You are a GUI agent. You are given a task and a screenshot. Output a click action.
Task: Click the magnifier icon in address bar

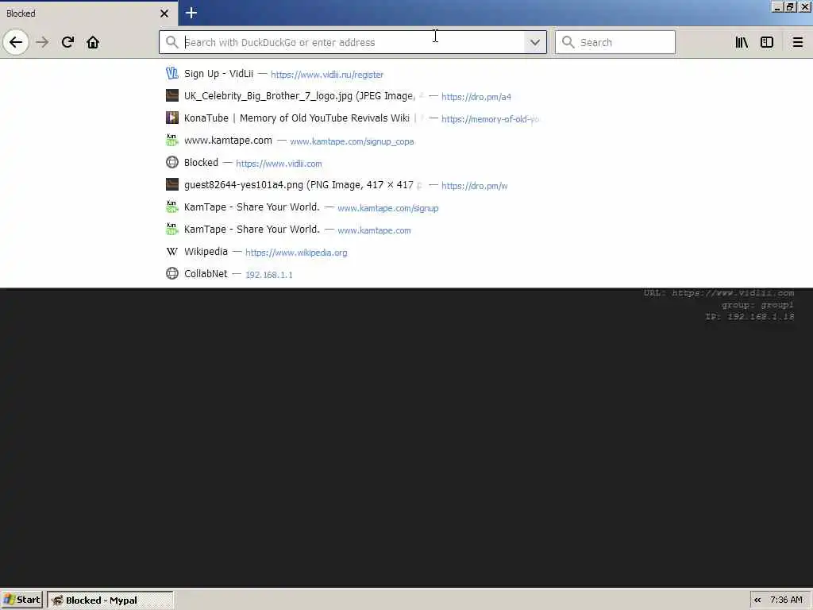pos(171,42)
